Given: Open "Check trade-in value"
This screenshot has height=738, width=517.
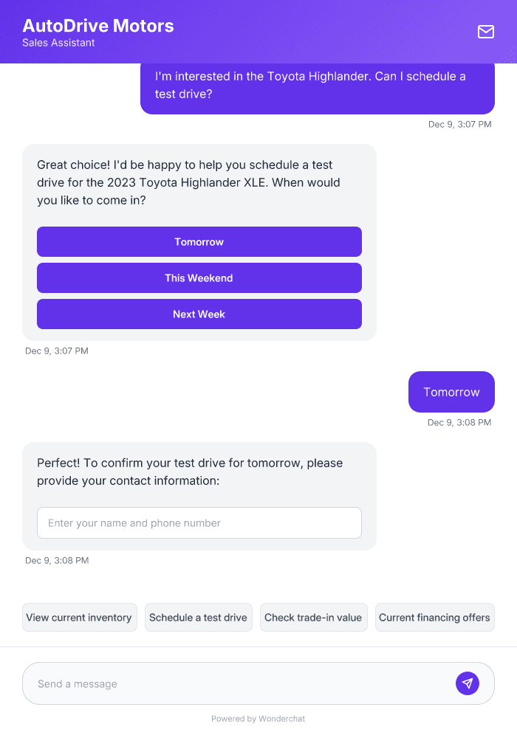Looking at the screenshot, I should tap(313, 617).
